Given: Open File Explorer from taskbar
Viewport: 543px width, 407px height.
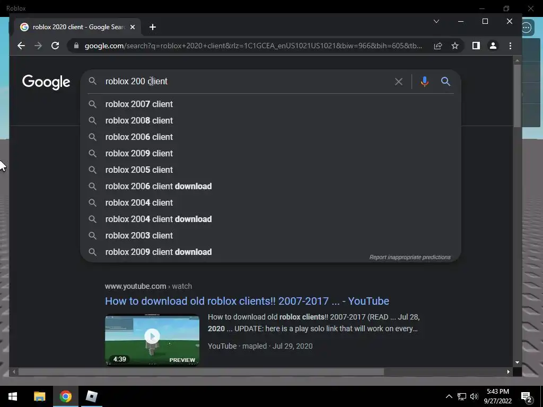Looking at the screenshot, I should coord(39,396).
